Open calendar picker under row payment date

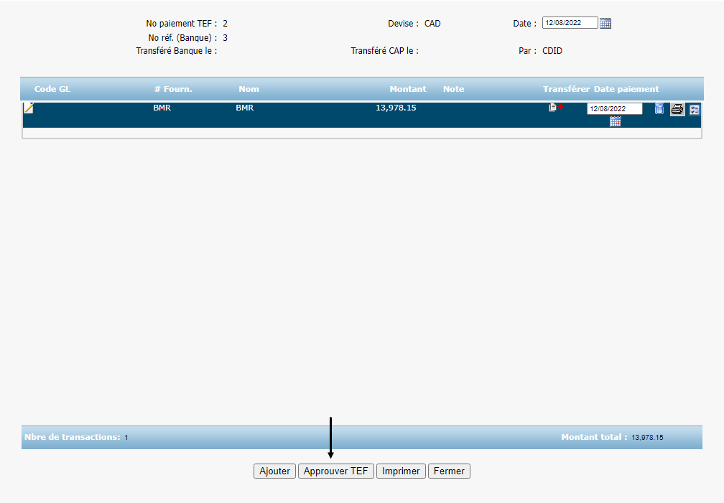(615, 121)
